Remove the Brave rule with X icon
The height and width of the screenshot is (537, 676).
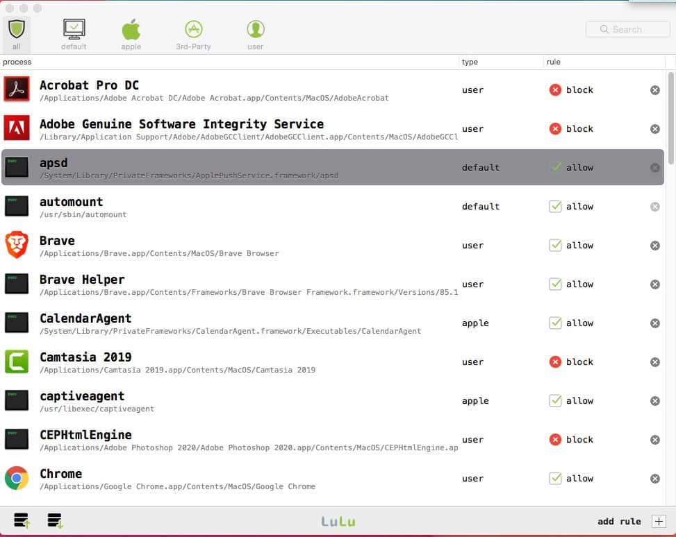655,246
